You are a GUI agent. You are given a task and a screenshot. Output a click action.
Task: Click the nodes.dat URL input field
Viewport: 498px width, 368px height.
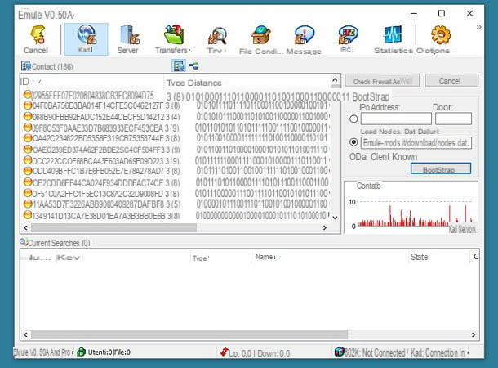416,143
